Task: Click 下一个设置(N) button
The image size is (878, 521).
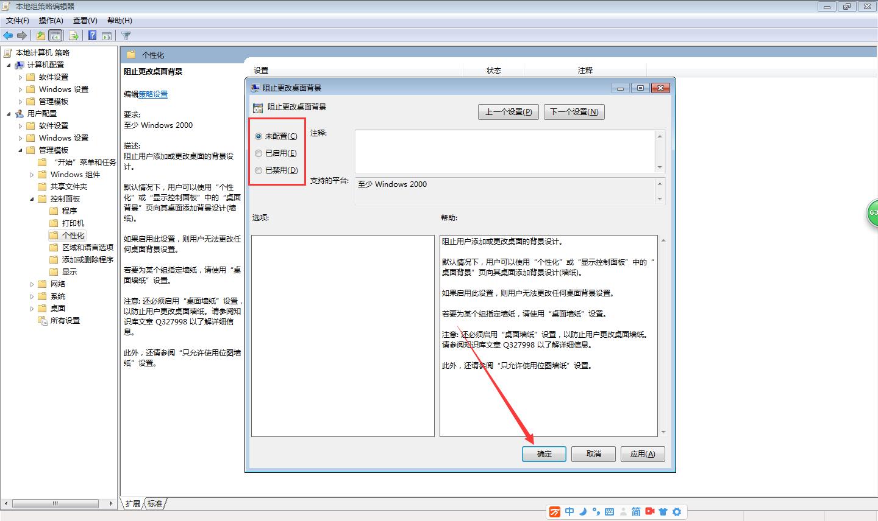Action: (574, 112)
